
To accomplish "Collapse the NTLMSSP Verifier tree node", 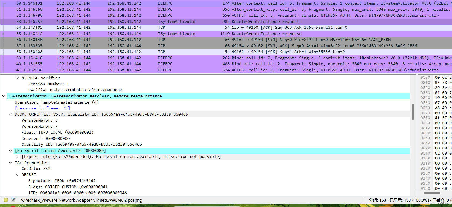I will click(x=17, y=78).
